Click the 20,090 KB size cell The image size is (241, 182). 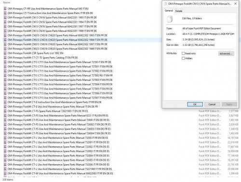233,169
